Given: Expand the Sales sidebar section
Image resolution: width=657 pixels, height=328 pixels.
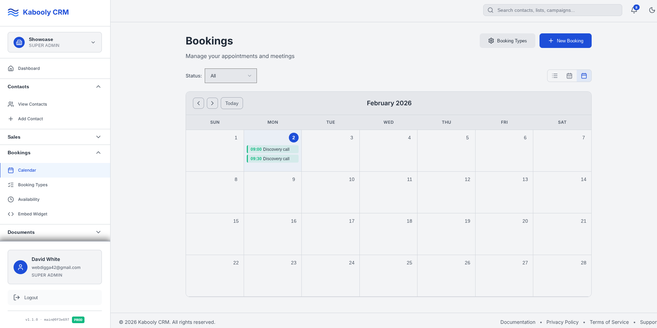Looking at the screenshot, I should tap(55, 137).
